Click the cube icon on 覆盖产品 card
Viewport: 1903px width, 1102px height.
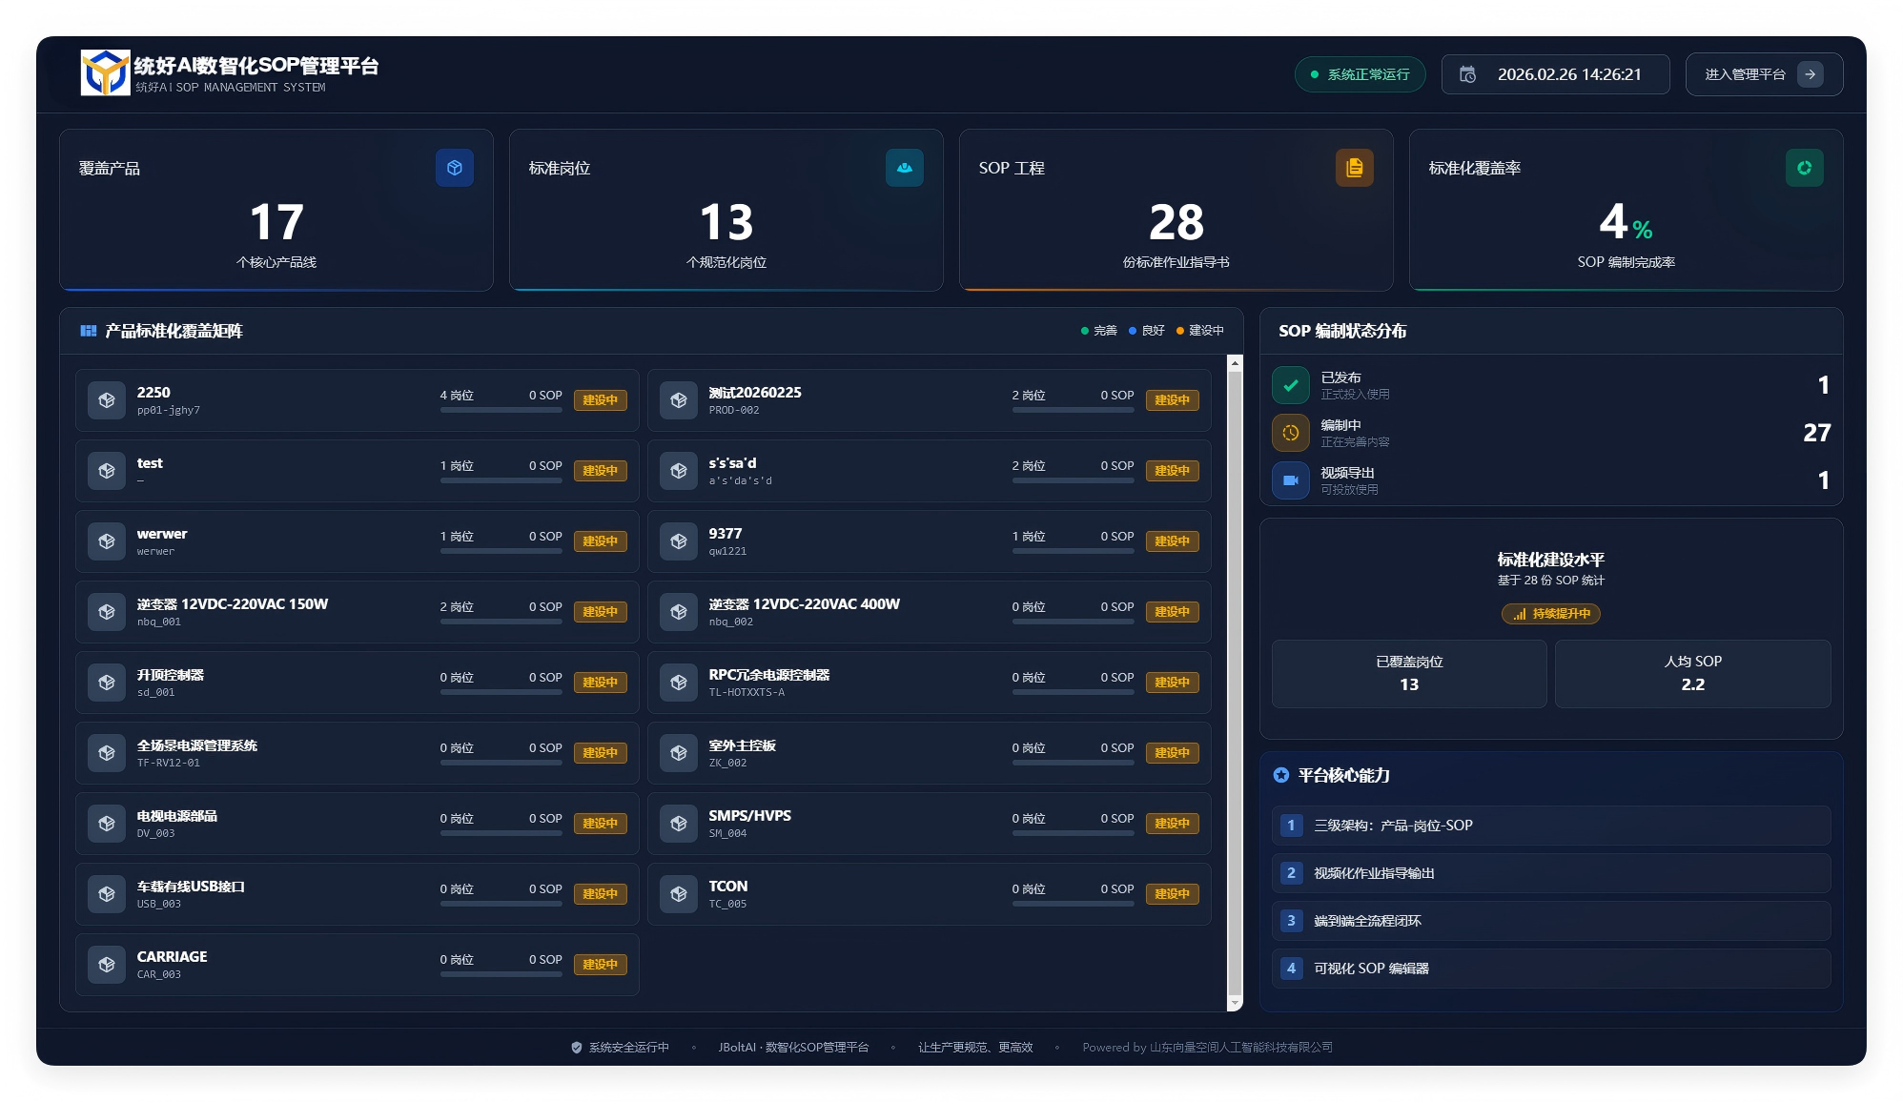(455, 168)
